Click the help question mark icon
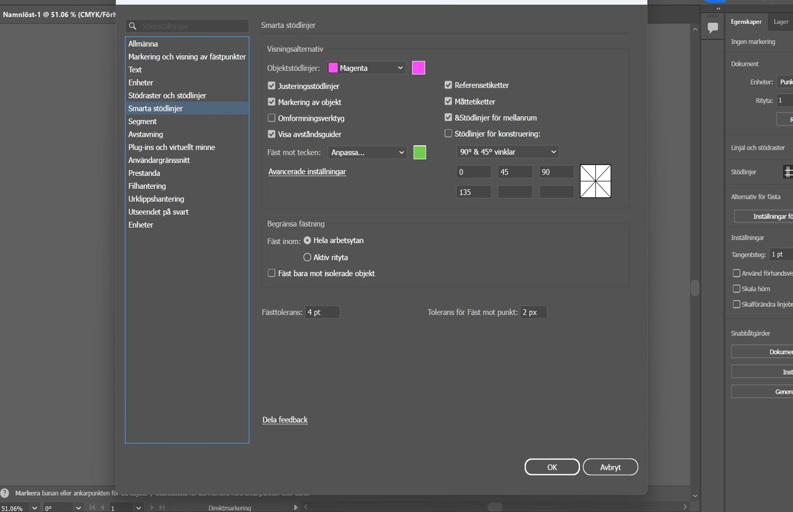This screenshot has height=512, width=793. point(5,493)
